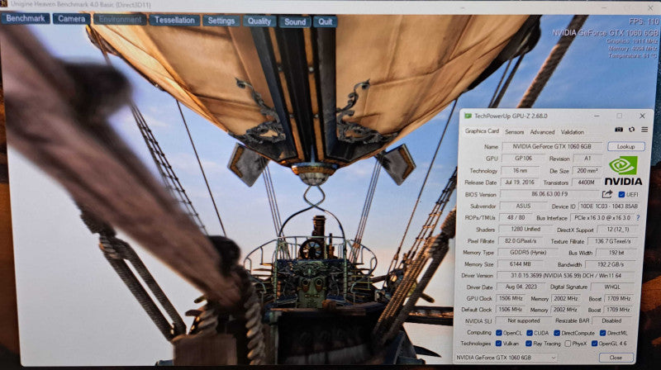661x370 pixels.
Task: Toggle the OpenCL checkbox
Action: (x=499, y=333)
